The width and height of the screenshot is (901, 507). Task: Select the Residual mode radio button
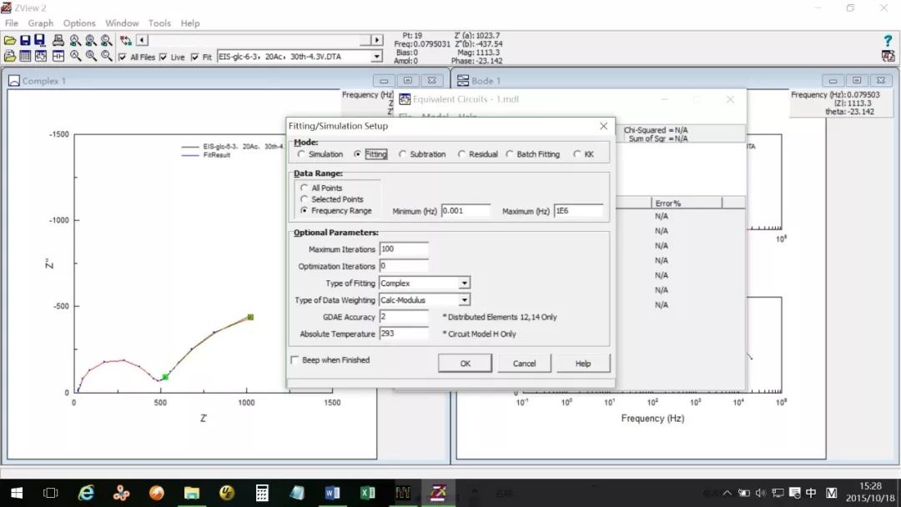[x=462, y=154]
